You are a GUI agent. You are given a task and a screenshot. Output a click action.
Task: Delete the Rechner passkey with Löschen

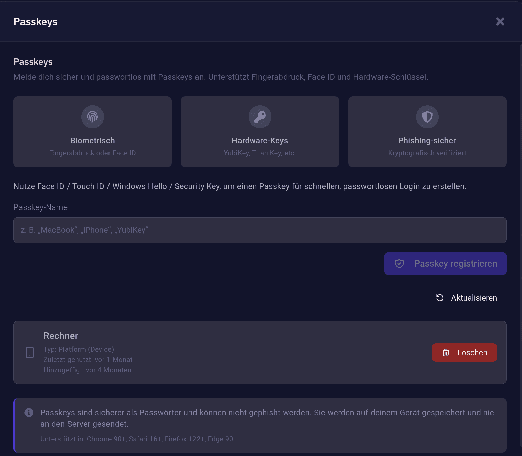click(465, 353)
